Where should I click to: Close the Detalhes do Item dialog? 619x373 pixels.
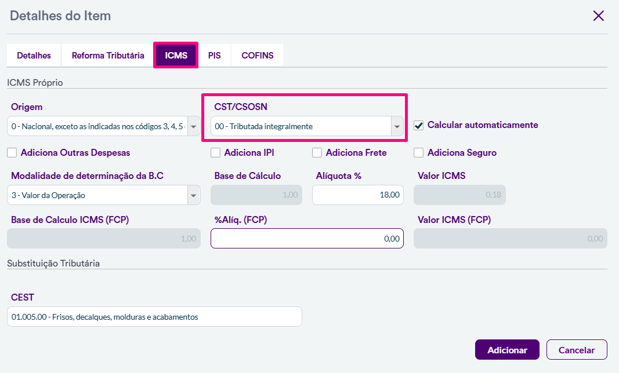(599, 16)
